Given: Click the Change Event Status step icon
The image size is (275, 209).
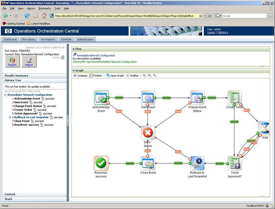Looking at the screenshot, I should click(x=197, y=98).
